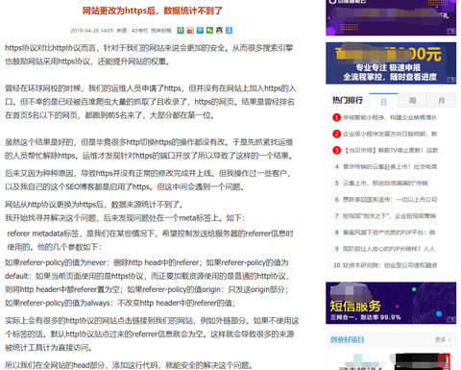Open the 短信服务 banner ad
Viewport: 461px width, 370px height.
click(391, 303)
